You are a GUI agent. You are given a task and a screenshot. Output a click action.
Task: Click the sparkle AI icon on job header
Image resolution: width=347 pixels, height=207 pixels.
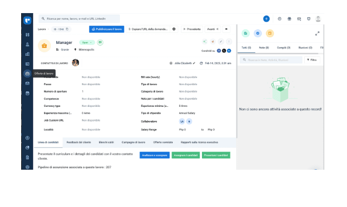(204, 41)
